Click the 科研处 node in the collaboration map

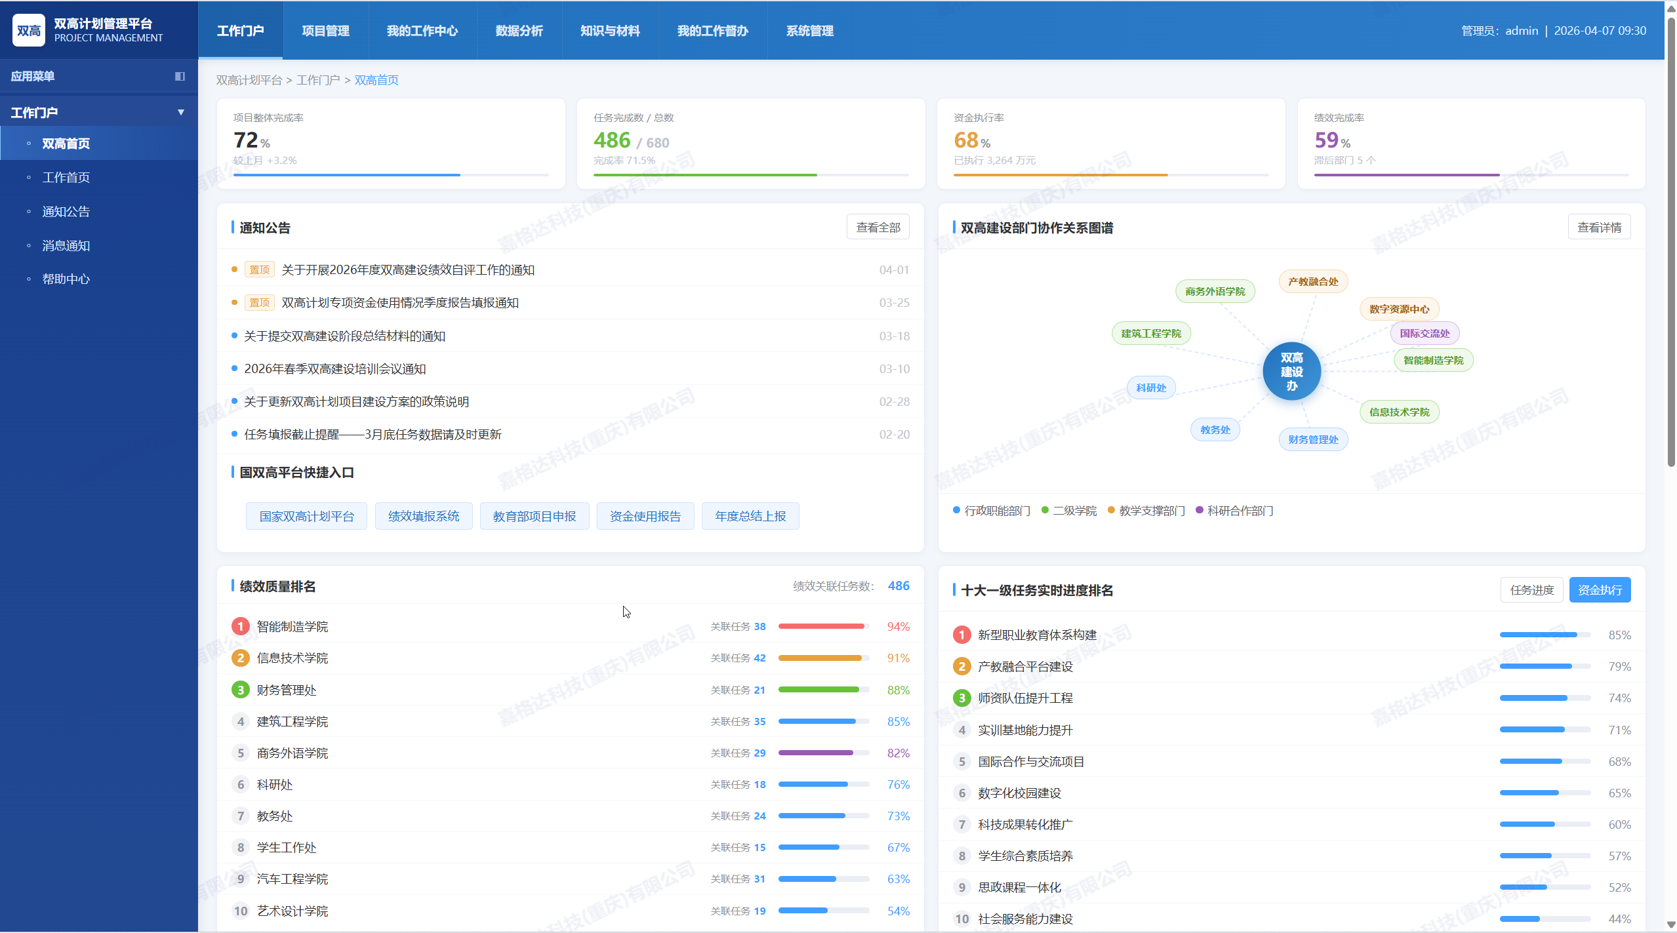pyautogui.click(x=1150, y=387)
